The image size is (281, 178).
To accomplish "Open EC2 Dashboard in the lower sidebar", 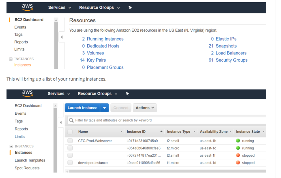I will [x=28, y=106].
